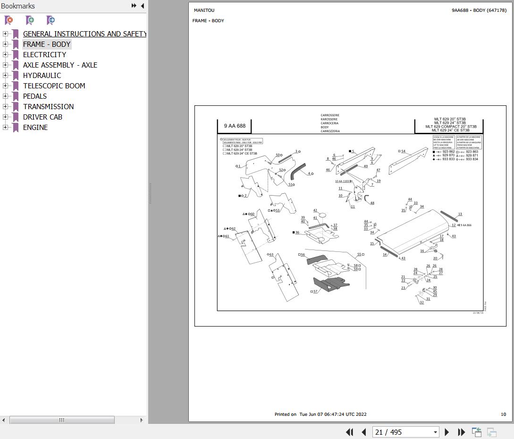Open the HYDRAULIC bookmark
The width and height of the screenshot is (514, 439).
coord(42,76)
